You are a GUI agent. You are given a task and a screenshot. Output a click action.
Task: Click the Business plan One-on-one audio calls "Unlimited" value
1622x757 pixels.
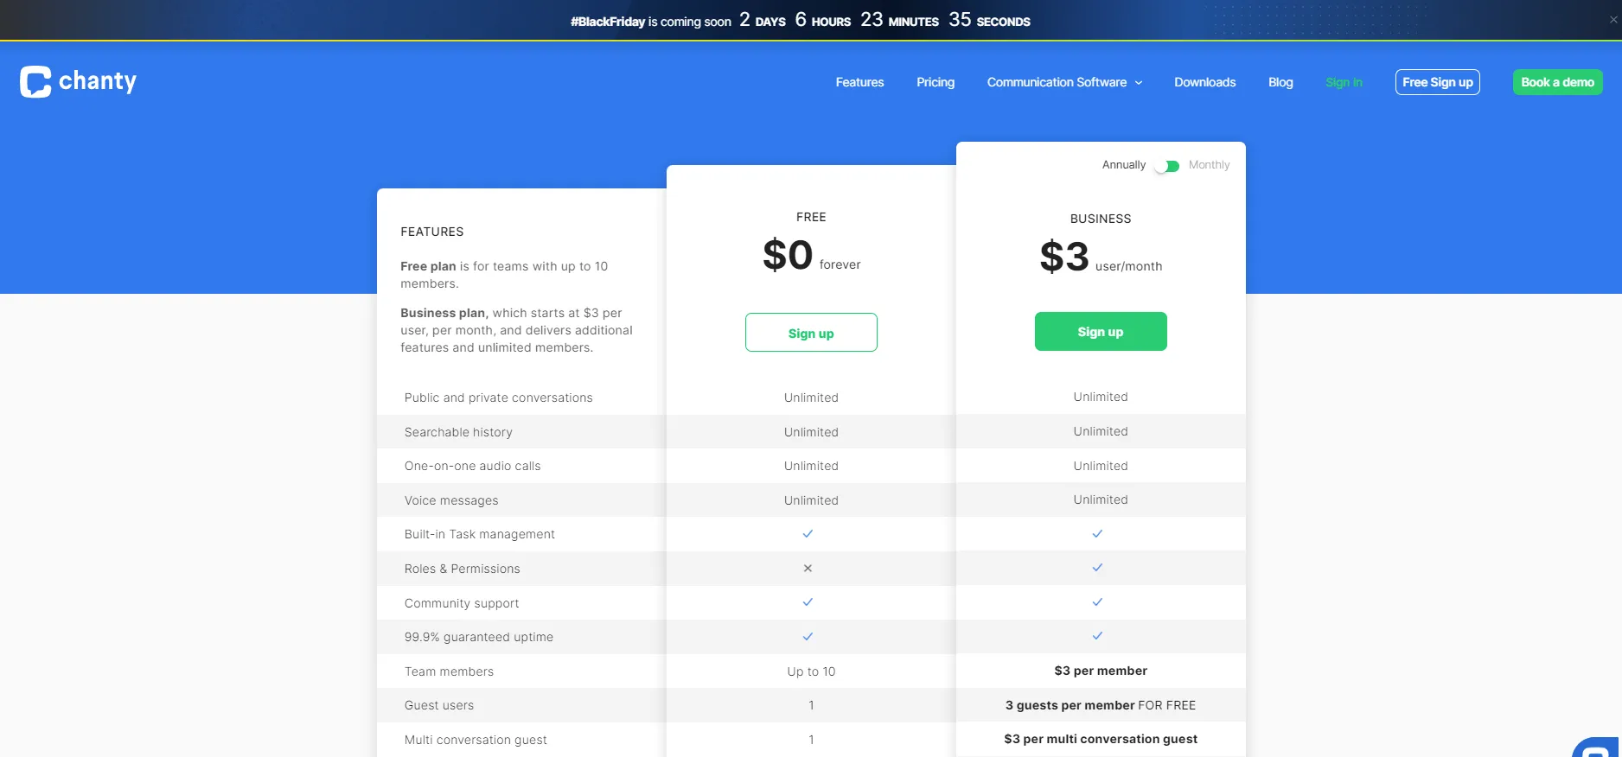pos(1101,466)
